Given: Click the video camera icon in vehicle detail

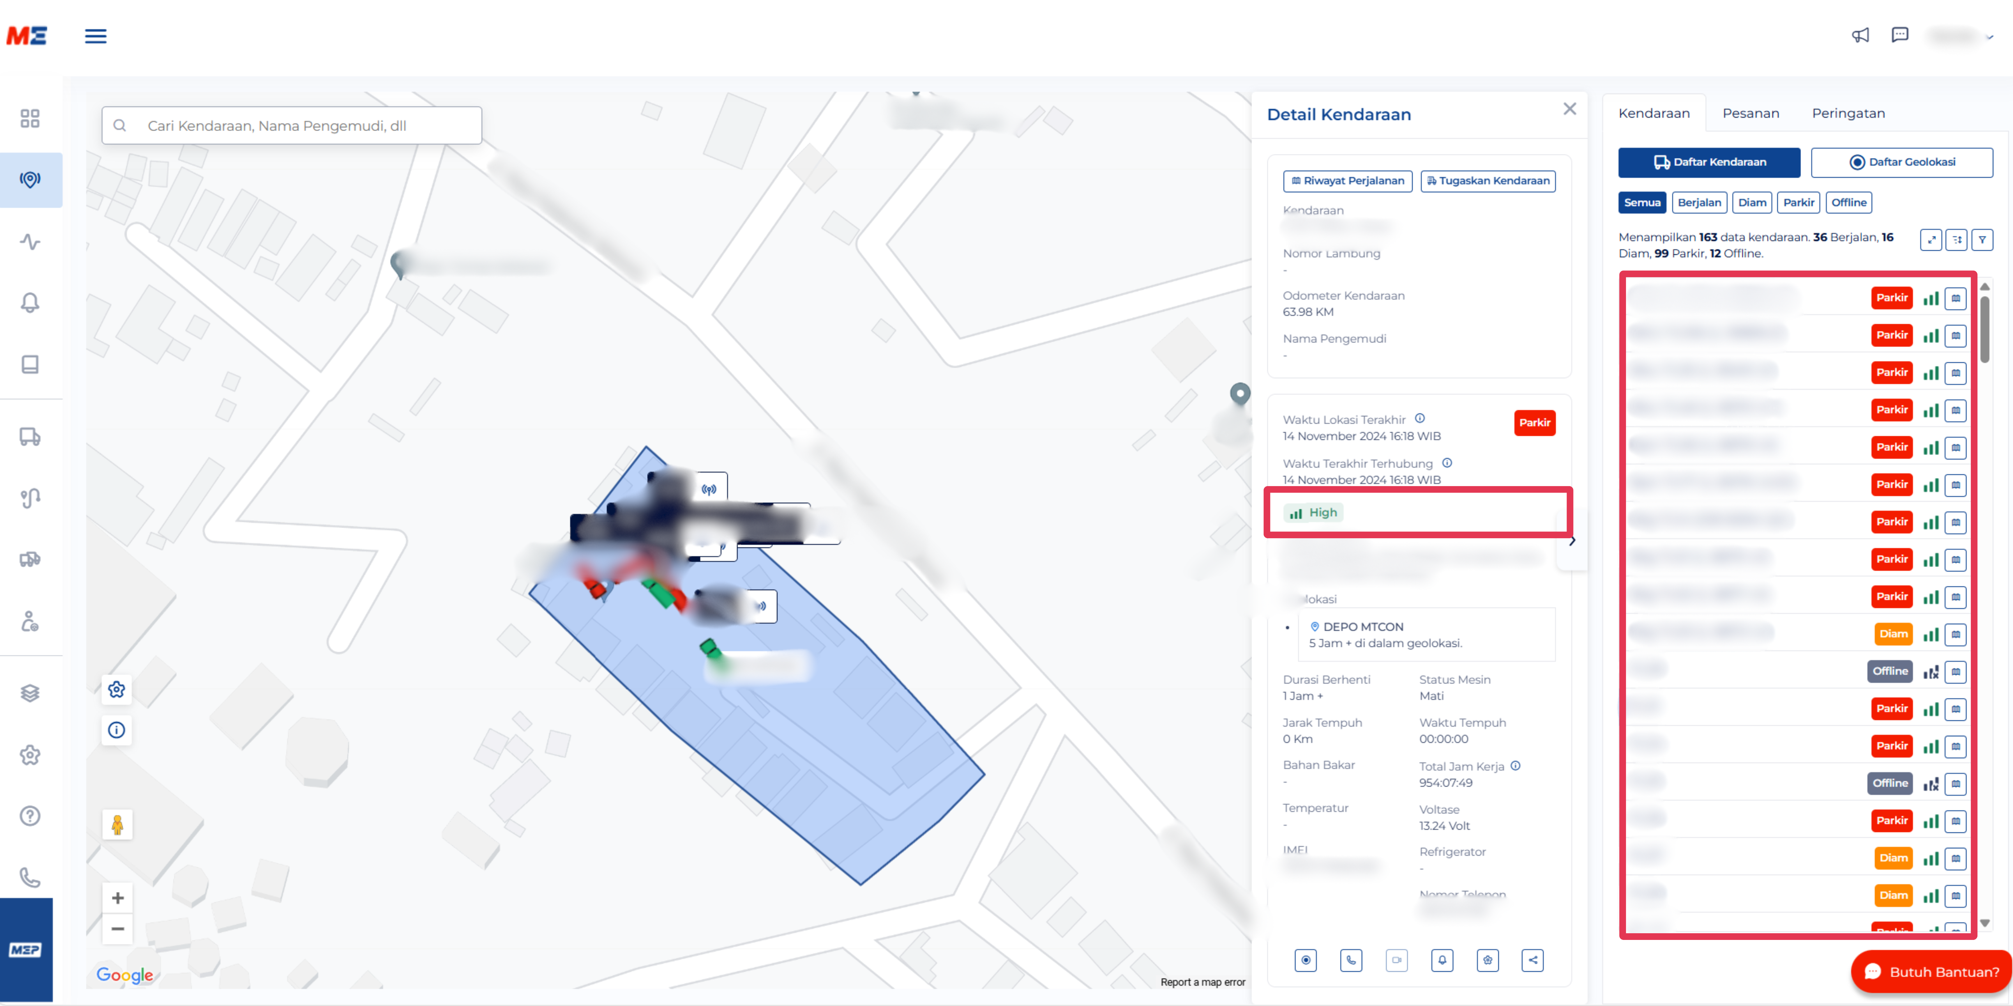Looking at the screenshot, I should point(1396,960).
